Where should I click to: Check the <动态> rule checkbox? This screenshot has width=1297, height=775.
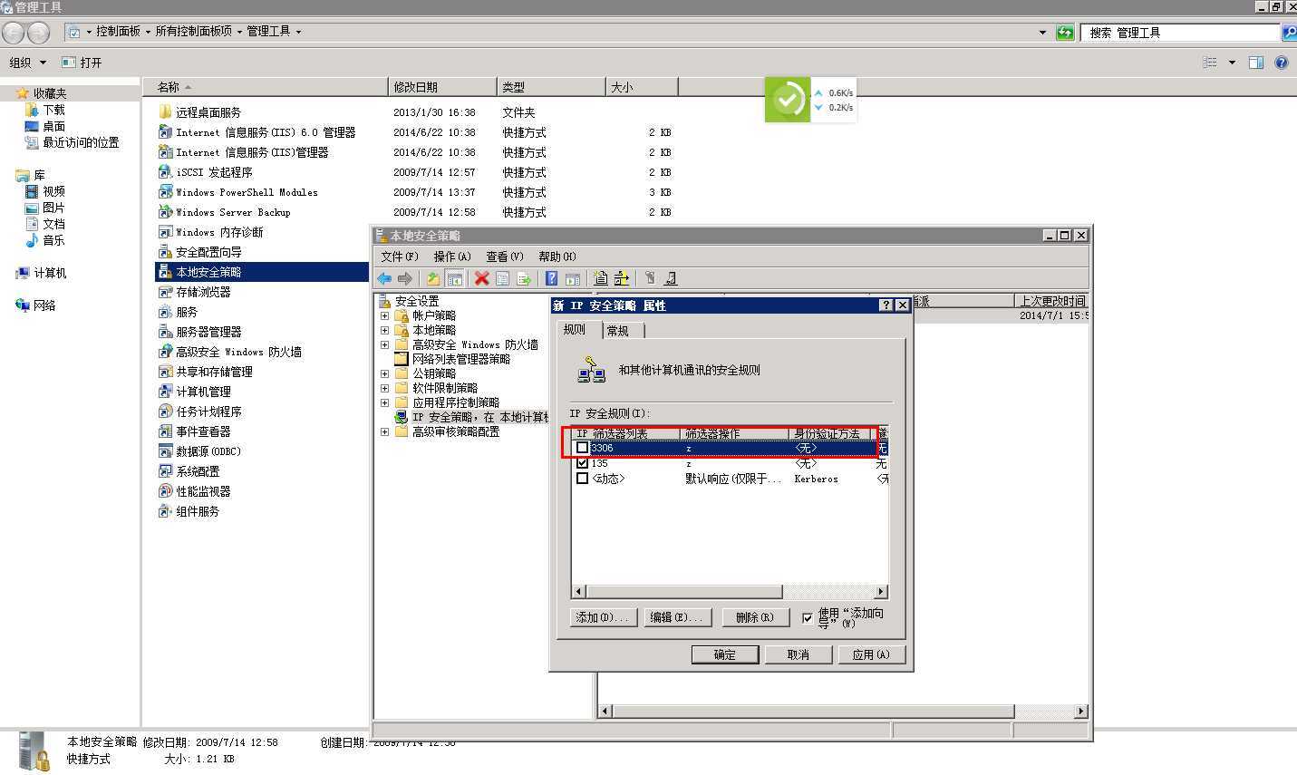click(x=582, y=479)
